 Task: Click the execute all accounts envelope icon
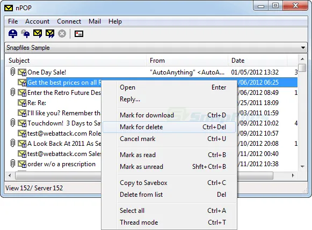(50, 34)
